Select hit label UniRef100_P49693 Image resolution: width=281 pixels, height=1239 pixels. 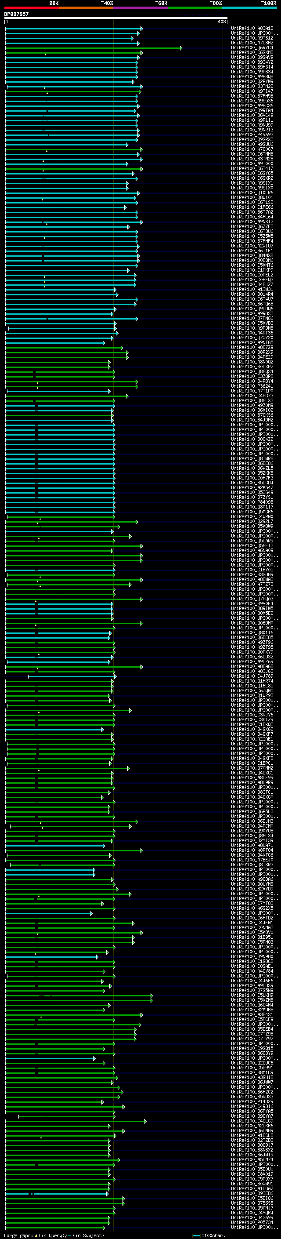(x=252, y=134)
